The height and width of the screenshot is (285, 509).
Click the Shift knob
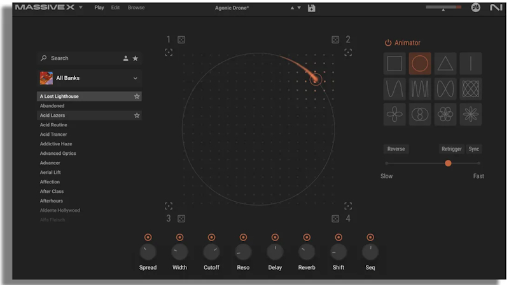(338, 252)
